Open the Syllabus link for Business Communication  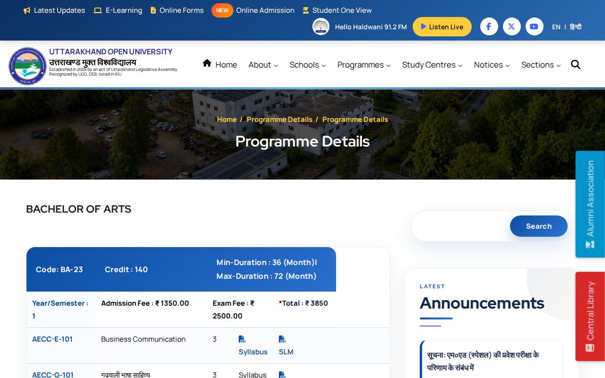[253, 352]
